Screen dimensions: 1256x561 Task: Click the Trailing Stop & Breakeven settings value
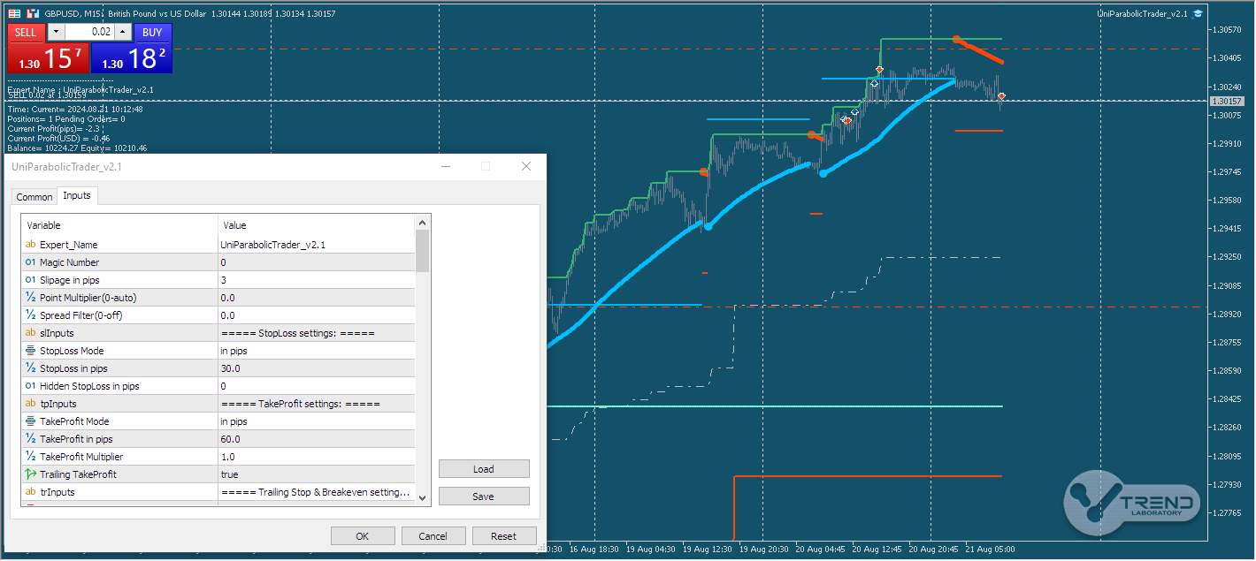point(317,492)
